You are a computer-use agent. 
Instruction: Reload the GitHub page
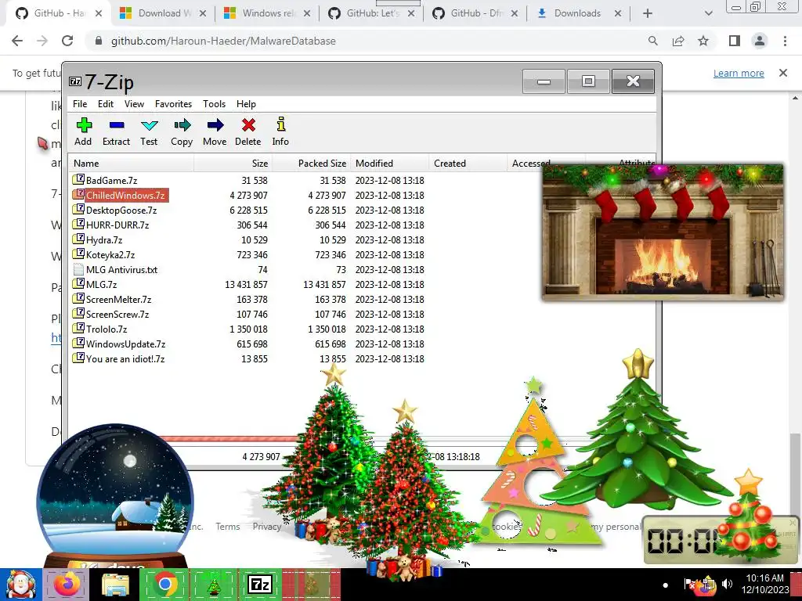click(67, 41)
